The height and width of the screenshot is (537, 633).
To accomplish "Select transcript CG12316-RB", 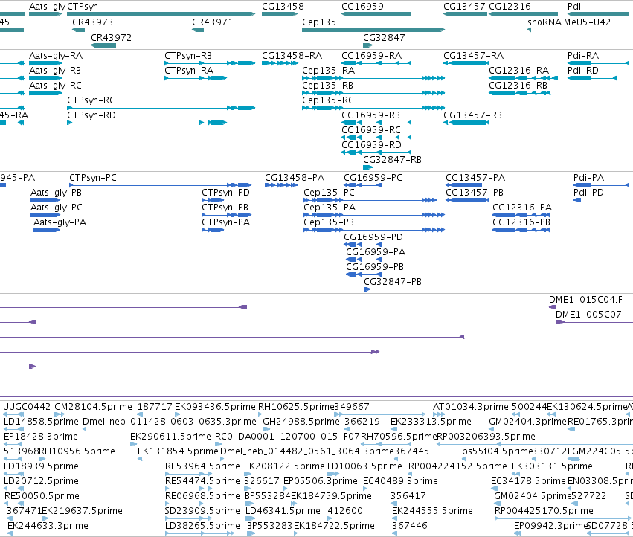I will click(x=518, y=86).
